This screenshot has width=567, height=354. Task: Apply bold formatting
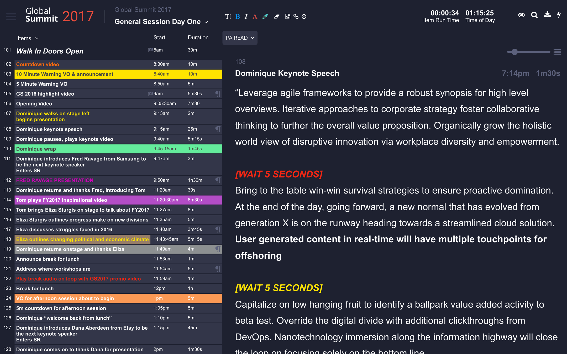pos(237,16)
